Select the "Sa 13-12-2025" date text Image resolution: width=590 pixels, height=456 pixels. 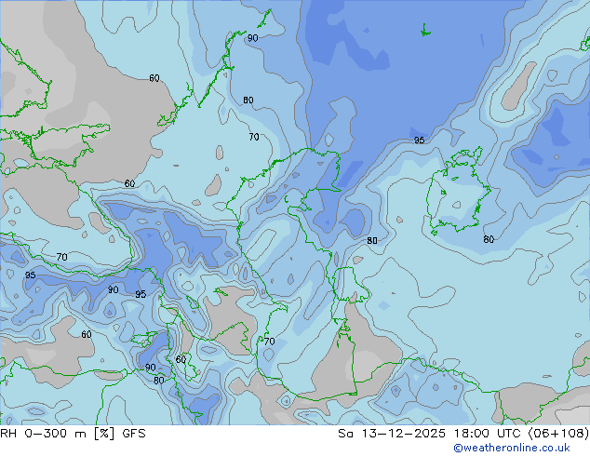392,434
